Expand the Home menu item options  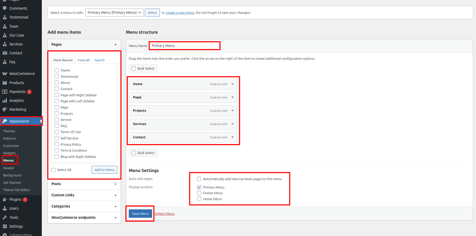pos(233,84)
